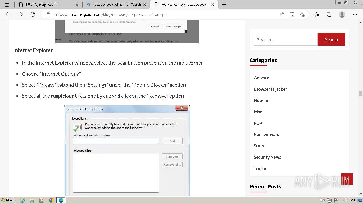Open the browser profile avatar
Screen dimensions: 363x204
pyautogui.click(x=342, y=14)
